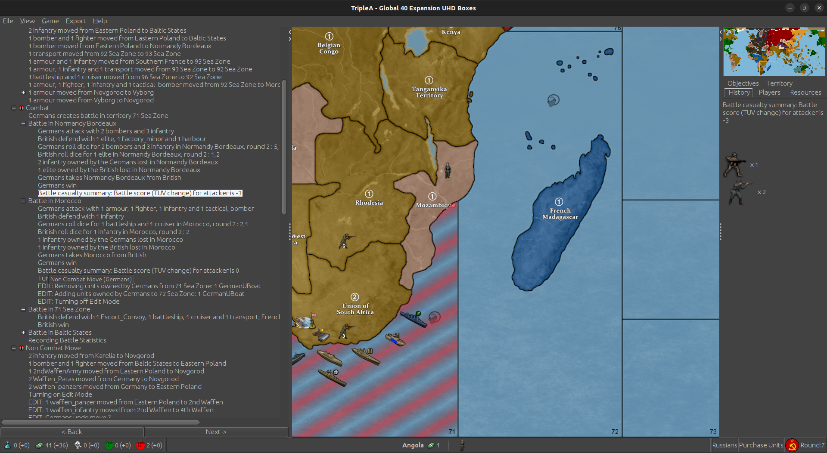Click the Kenya territory label
827x453 pixels.
pyautogui.click(x=451, y=32)
